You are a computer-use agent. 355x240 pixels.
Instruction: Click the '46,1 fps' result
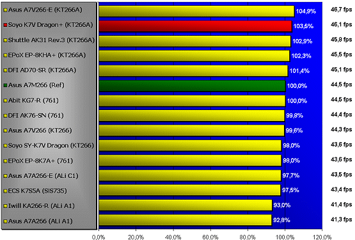pyautogui.click(x=342, y=24)
